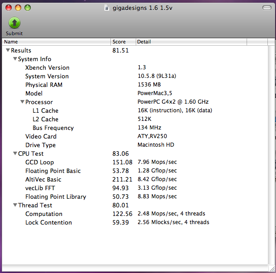276x273 pixels.
Task: Select the L2 Cache row
Action: [x=135, y=119]
